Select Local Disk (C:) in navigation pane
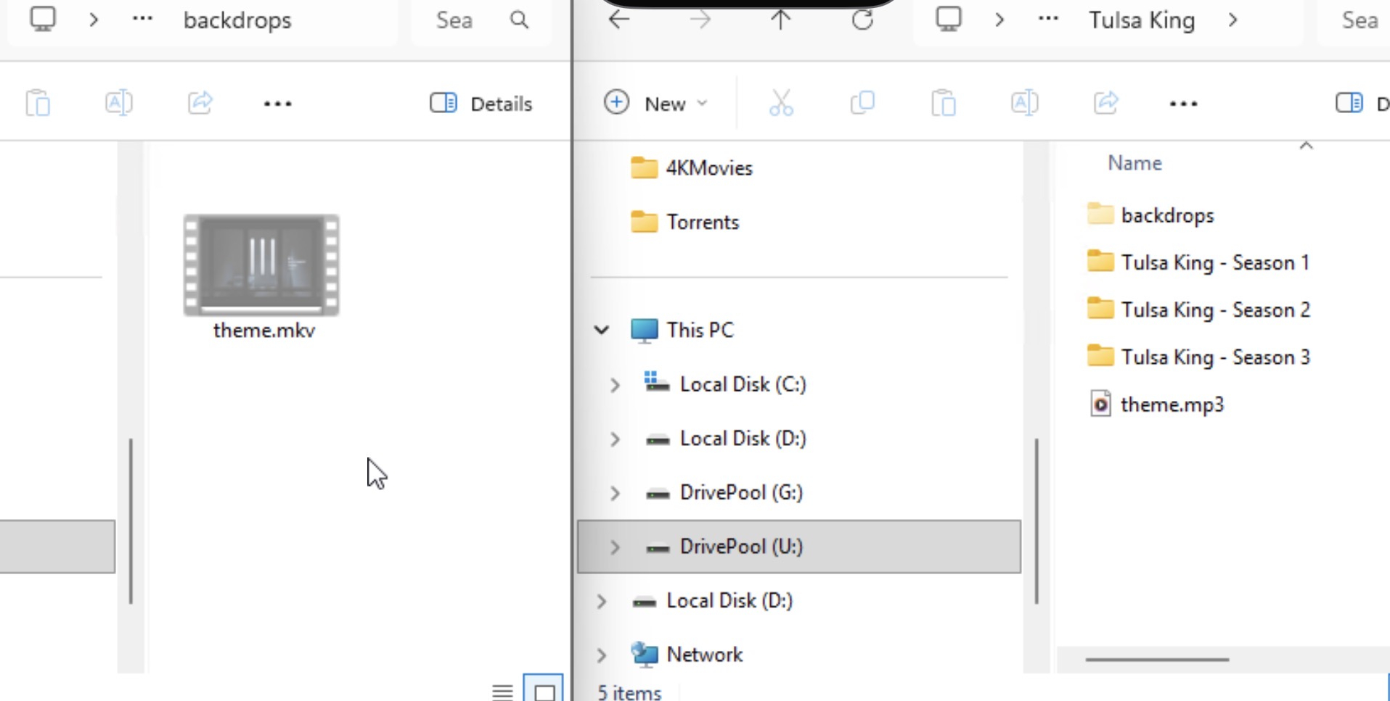Image resolution: width=1390 pixels, height=701 pixels. pyautogui.click(x=726, y=384)
